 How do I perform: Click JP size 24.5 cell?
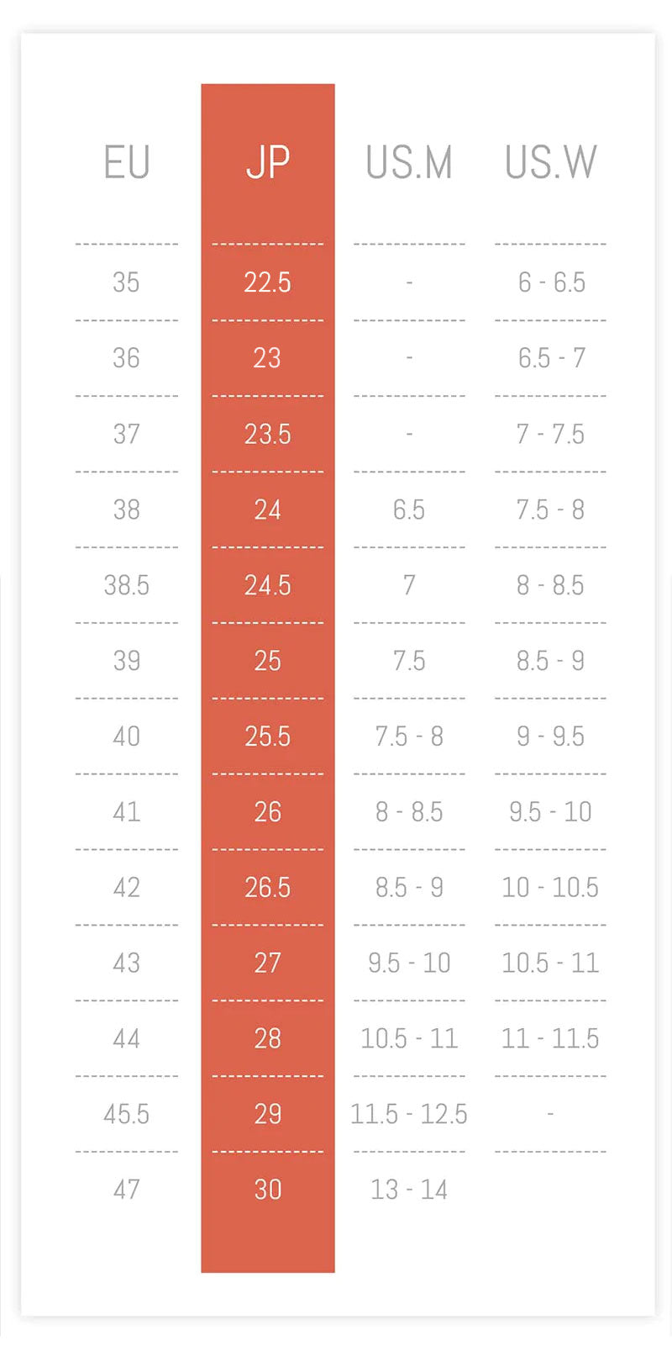click(x=268, y=585)
